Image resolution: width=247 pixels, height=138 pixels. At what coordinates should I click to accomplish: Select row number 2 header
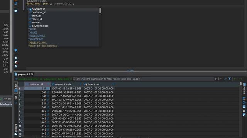click(21, 92)
